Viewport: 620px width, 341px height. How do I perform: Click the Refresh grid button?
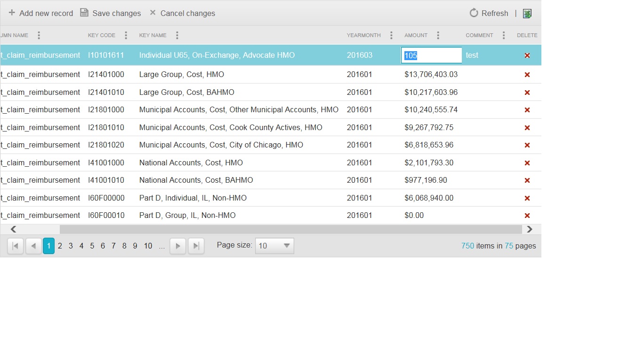[489, 13]
